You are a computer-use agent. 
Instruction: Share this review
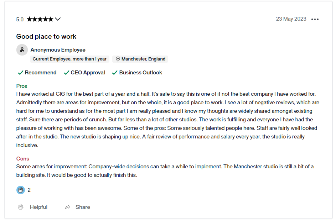click(78, 207)
